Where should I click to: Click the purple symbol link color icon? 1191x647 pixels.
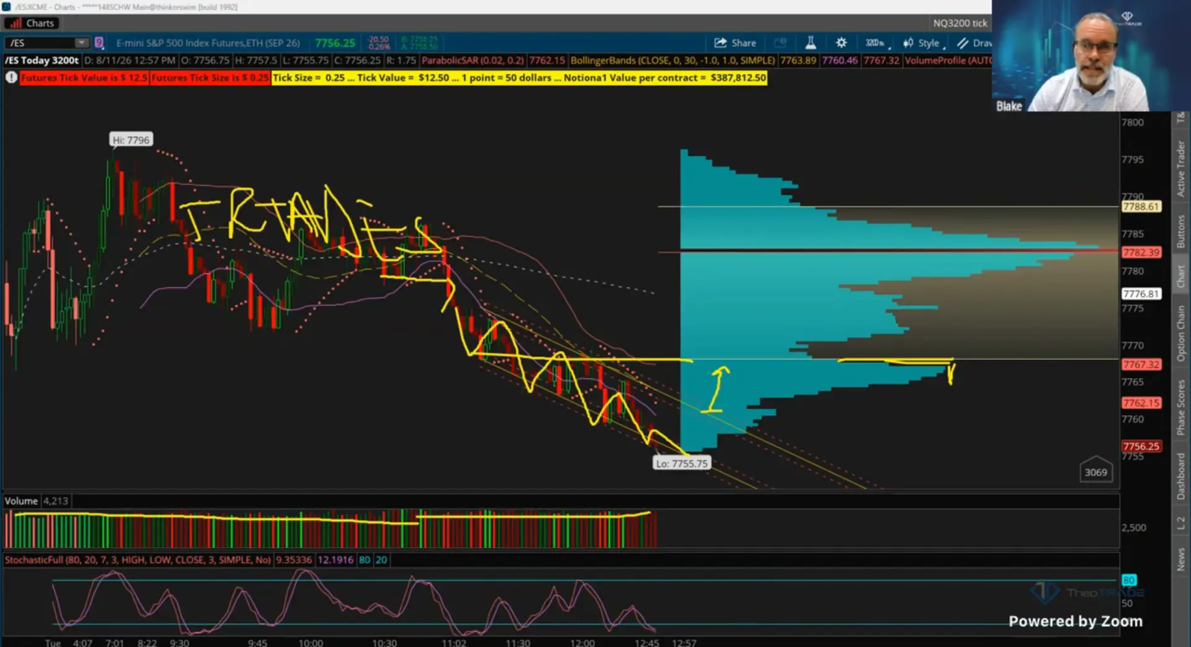99,43
